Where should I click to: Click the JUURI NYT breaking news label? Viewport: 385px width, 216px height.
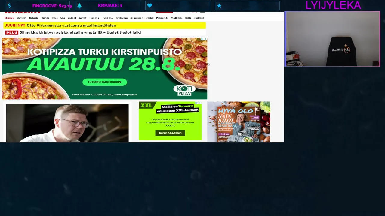pyautogui.click(x=15, y=25)
